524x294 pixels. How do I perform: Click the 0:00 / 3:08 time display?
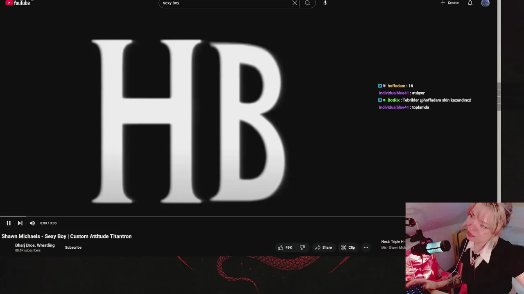tap(48, 223)
